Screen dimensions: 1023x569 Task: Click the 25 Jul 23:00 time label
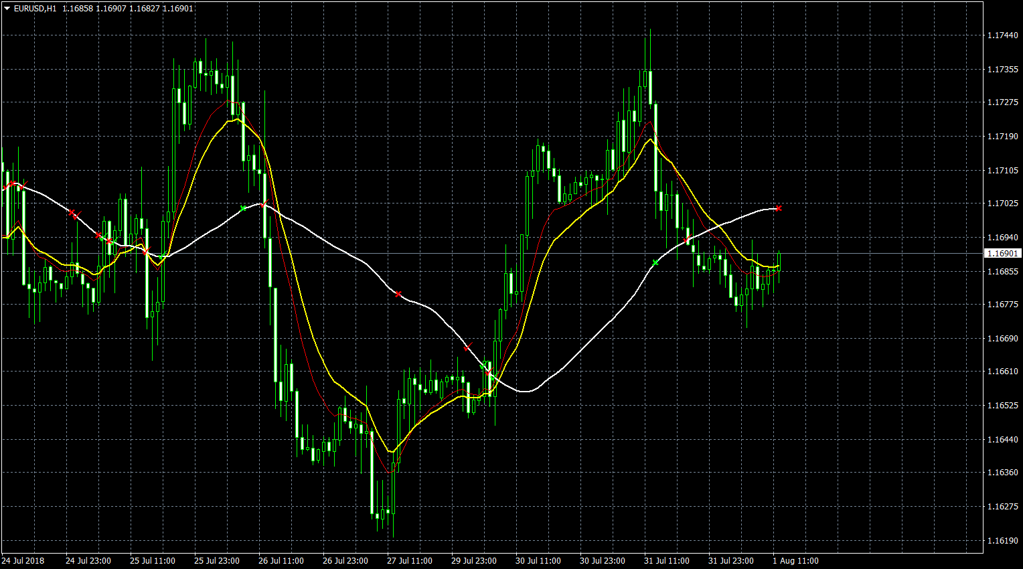(217, 561)
